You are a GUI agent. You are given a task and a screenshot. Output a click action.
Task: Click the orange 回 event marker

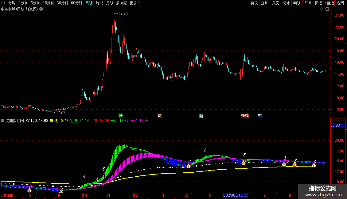point(159,116)
